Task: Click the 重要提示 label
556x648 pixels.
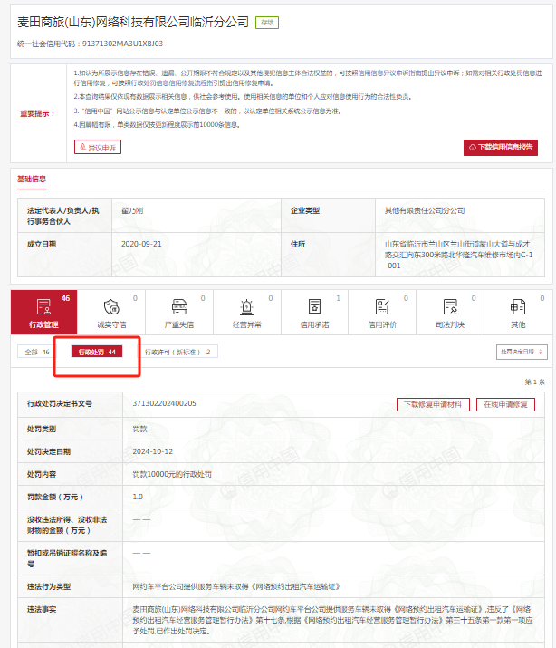Action: pos(37,113)
